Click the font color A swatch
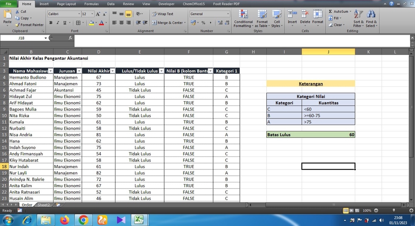 [x=101, y=23]
